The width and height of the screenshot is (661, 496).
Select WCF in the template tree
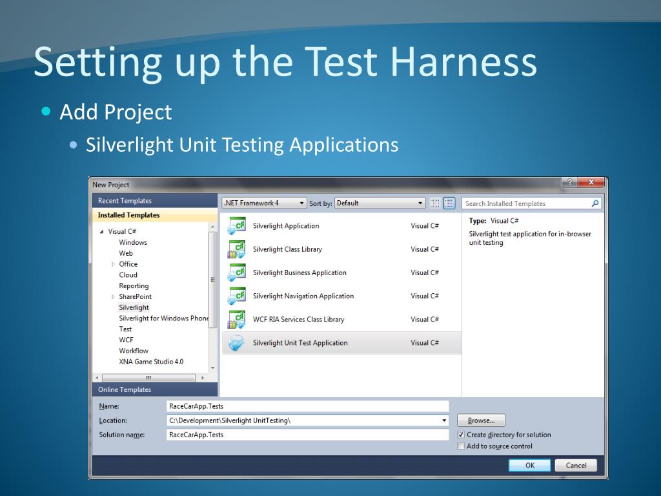coord(126,340)
